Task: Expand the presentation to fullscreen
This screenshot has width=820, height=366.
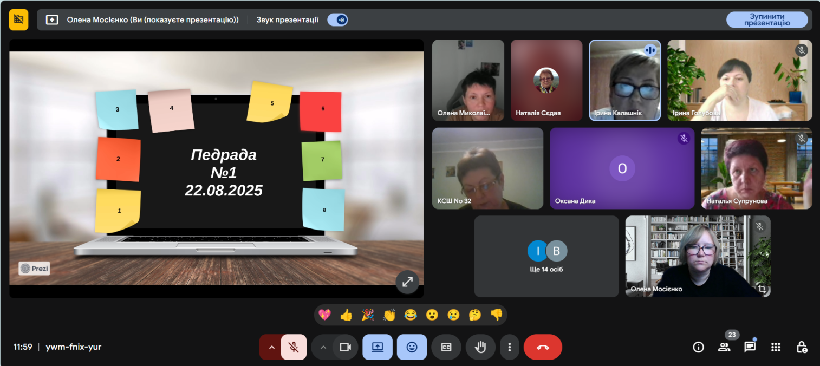Action: tap(407, 282)
